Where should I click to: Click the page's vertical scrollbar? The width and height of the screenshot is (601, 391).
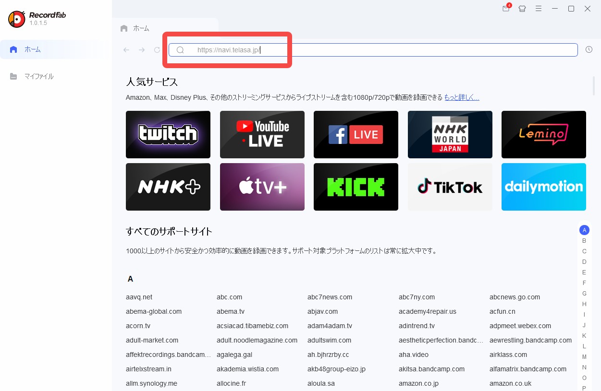(594, 86)
